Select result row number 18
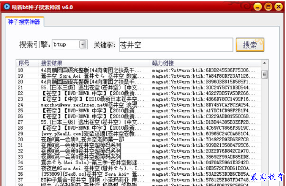The width and height of the screenshot is (286, 186). coord(139,70)
